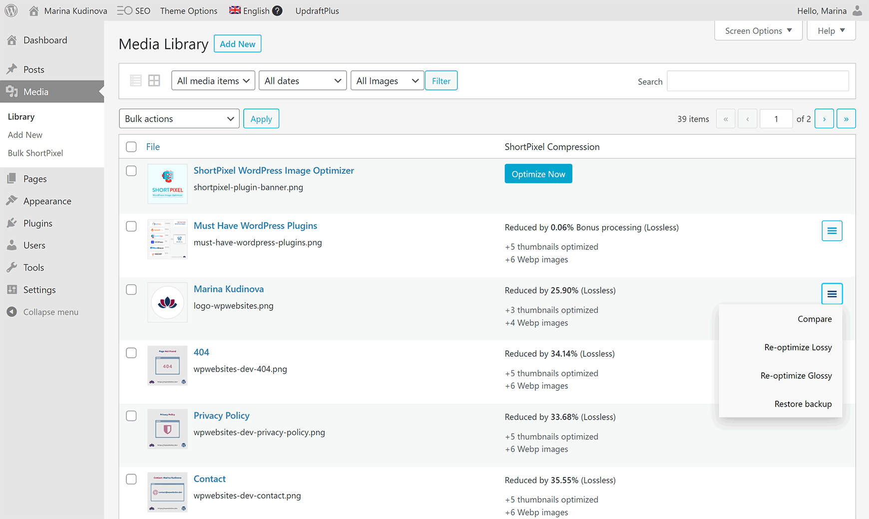This screenshot has height=519, width=869.
Task: Open Theme Options in admin bar
Action: [189, 10]
